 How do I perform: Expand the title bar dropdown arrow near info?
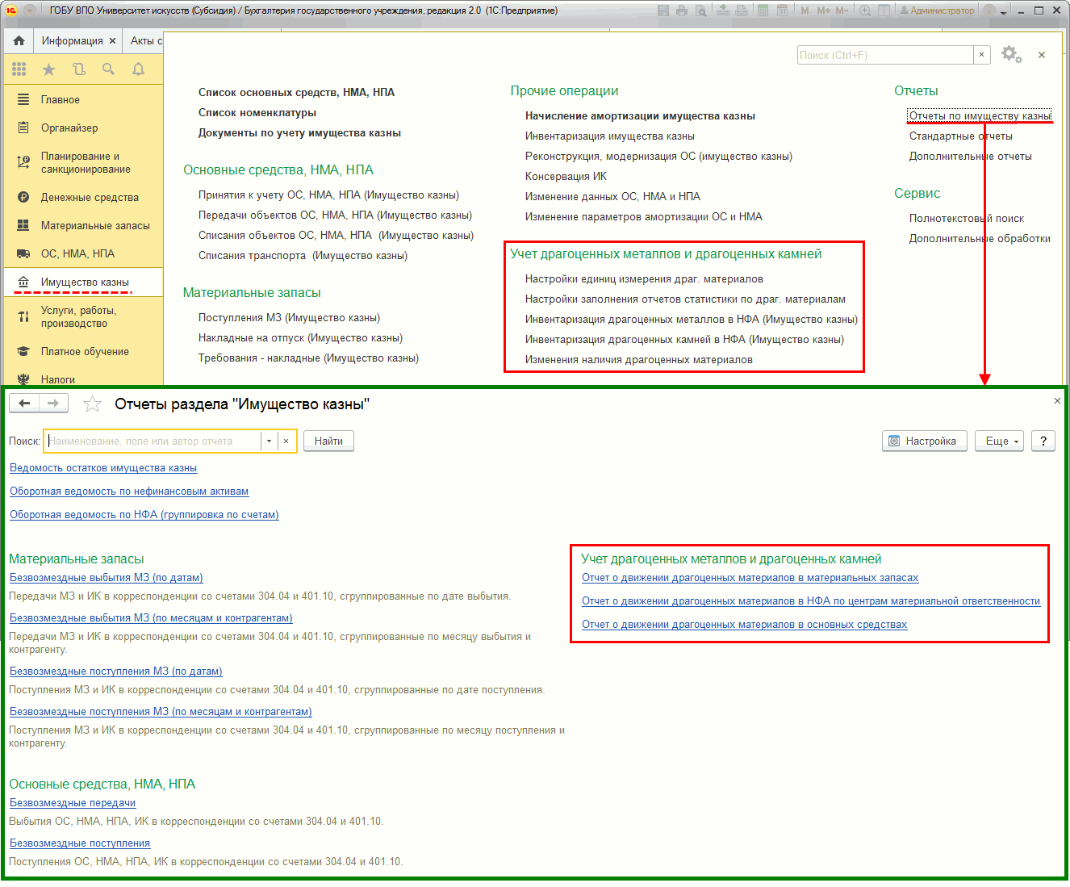tap(1004, 12)
